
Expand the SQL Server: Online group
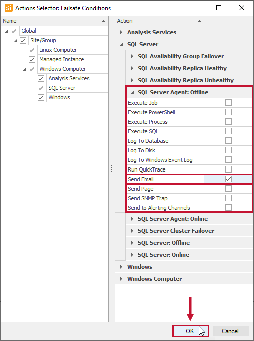click(132, 255)
